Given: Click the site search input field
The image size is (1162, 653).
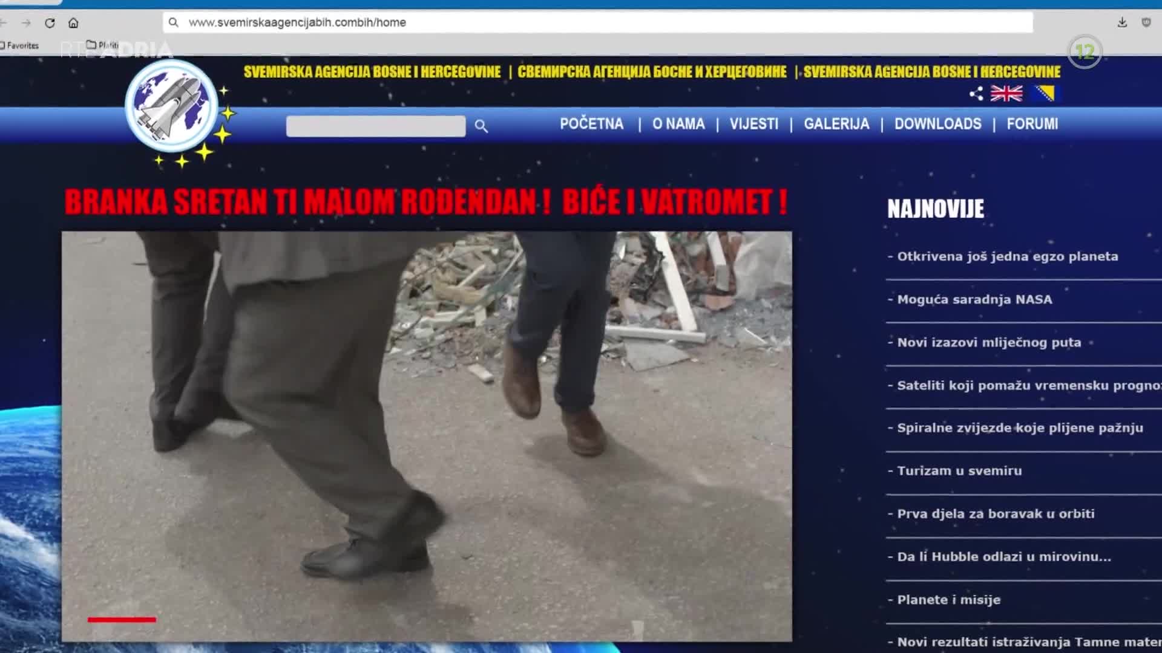Looking at the screenshot, I should (375, 126).
